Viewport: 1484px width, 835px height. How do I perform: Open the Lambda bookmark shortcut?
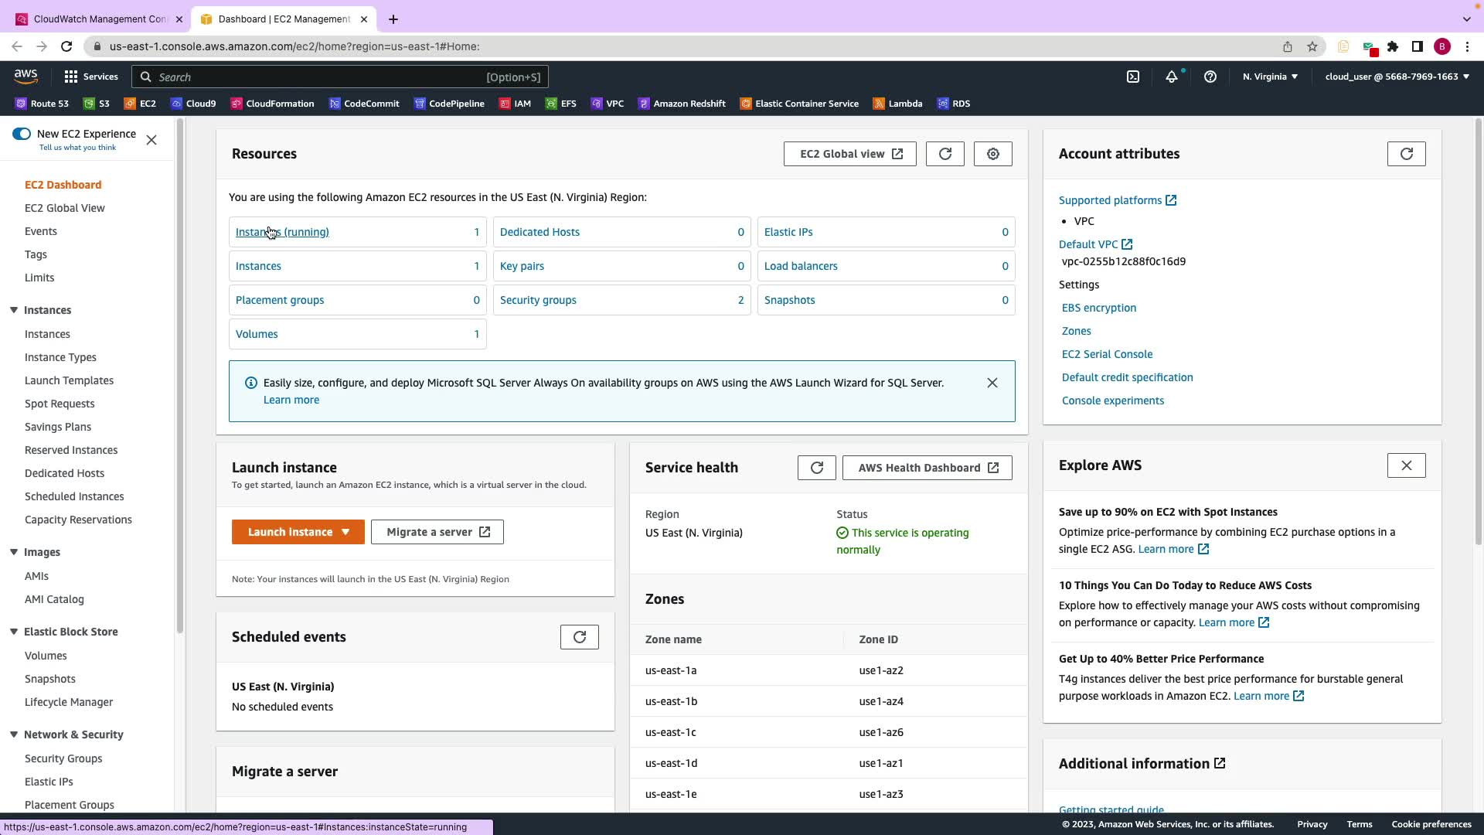[x=897, y=104]
